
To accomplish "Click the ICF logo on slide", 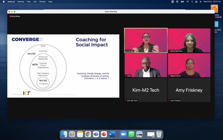I will point(27,93).
